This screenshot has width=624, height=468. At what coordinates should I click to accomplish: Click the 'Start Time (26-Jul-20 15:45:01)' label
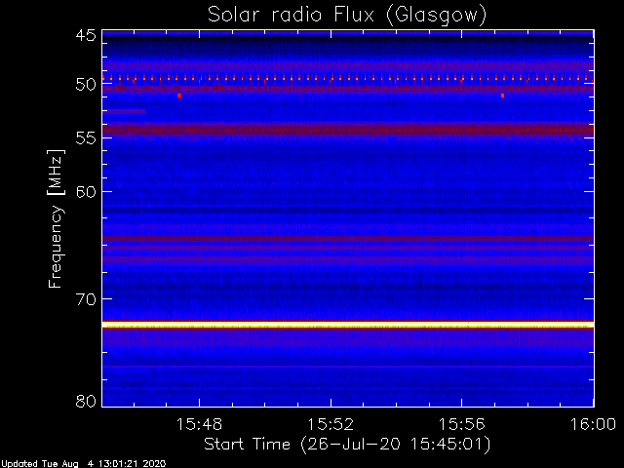[x=347, y=445]
